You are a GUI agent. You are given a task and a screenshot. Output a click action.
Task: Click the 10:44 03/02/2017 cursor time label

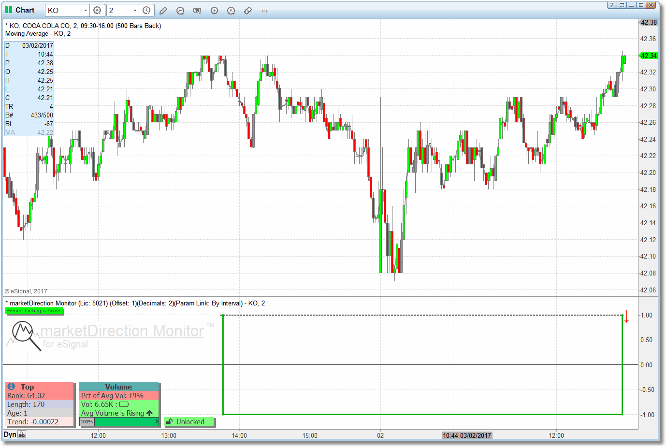point(467,435)
